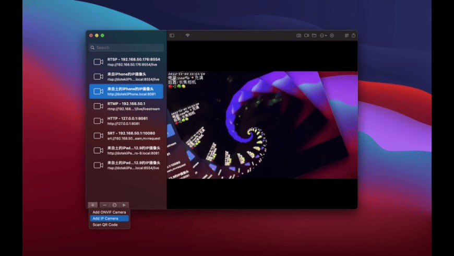Click camera icon beside RTSP 192.168.50.176 entry
This screenshot has width=454, height=256.
99,62
